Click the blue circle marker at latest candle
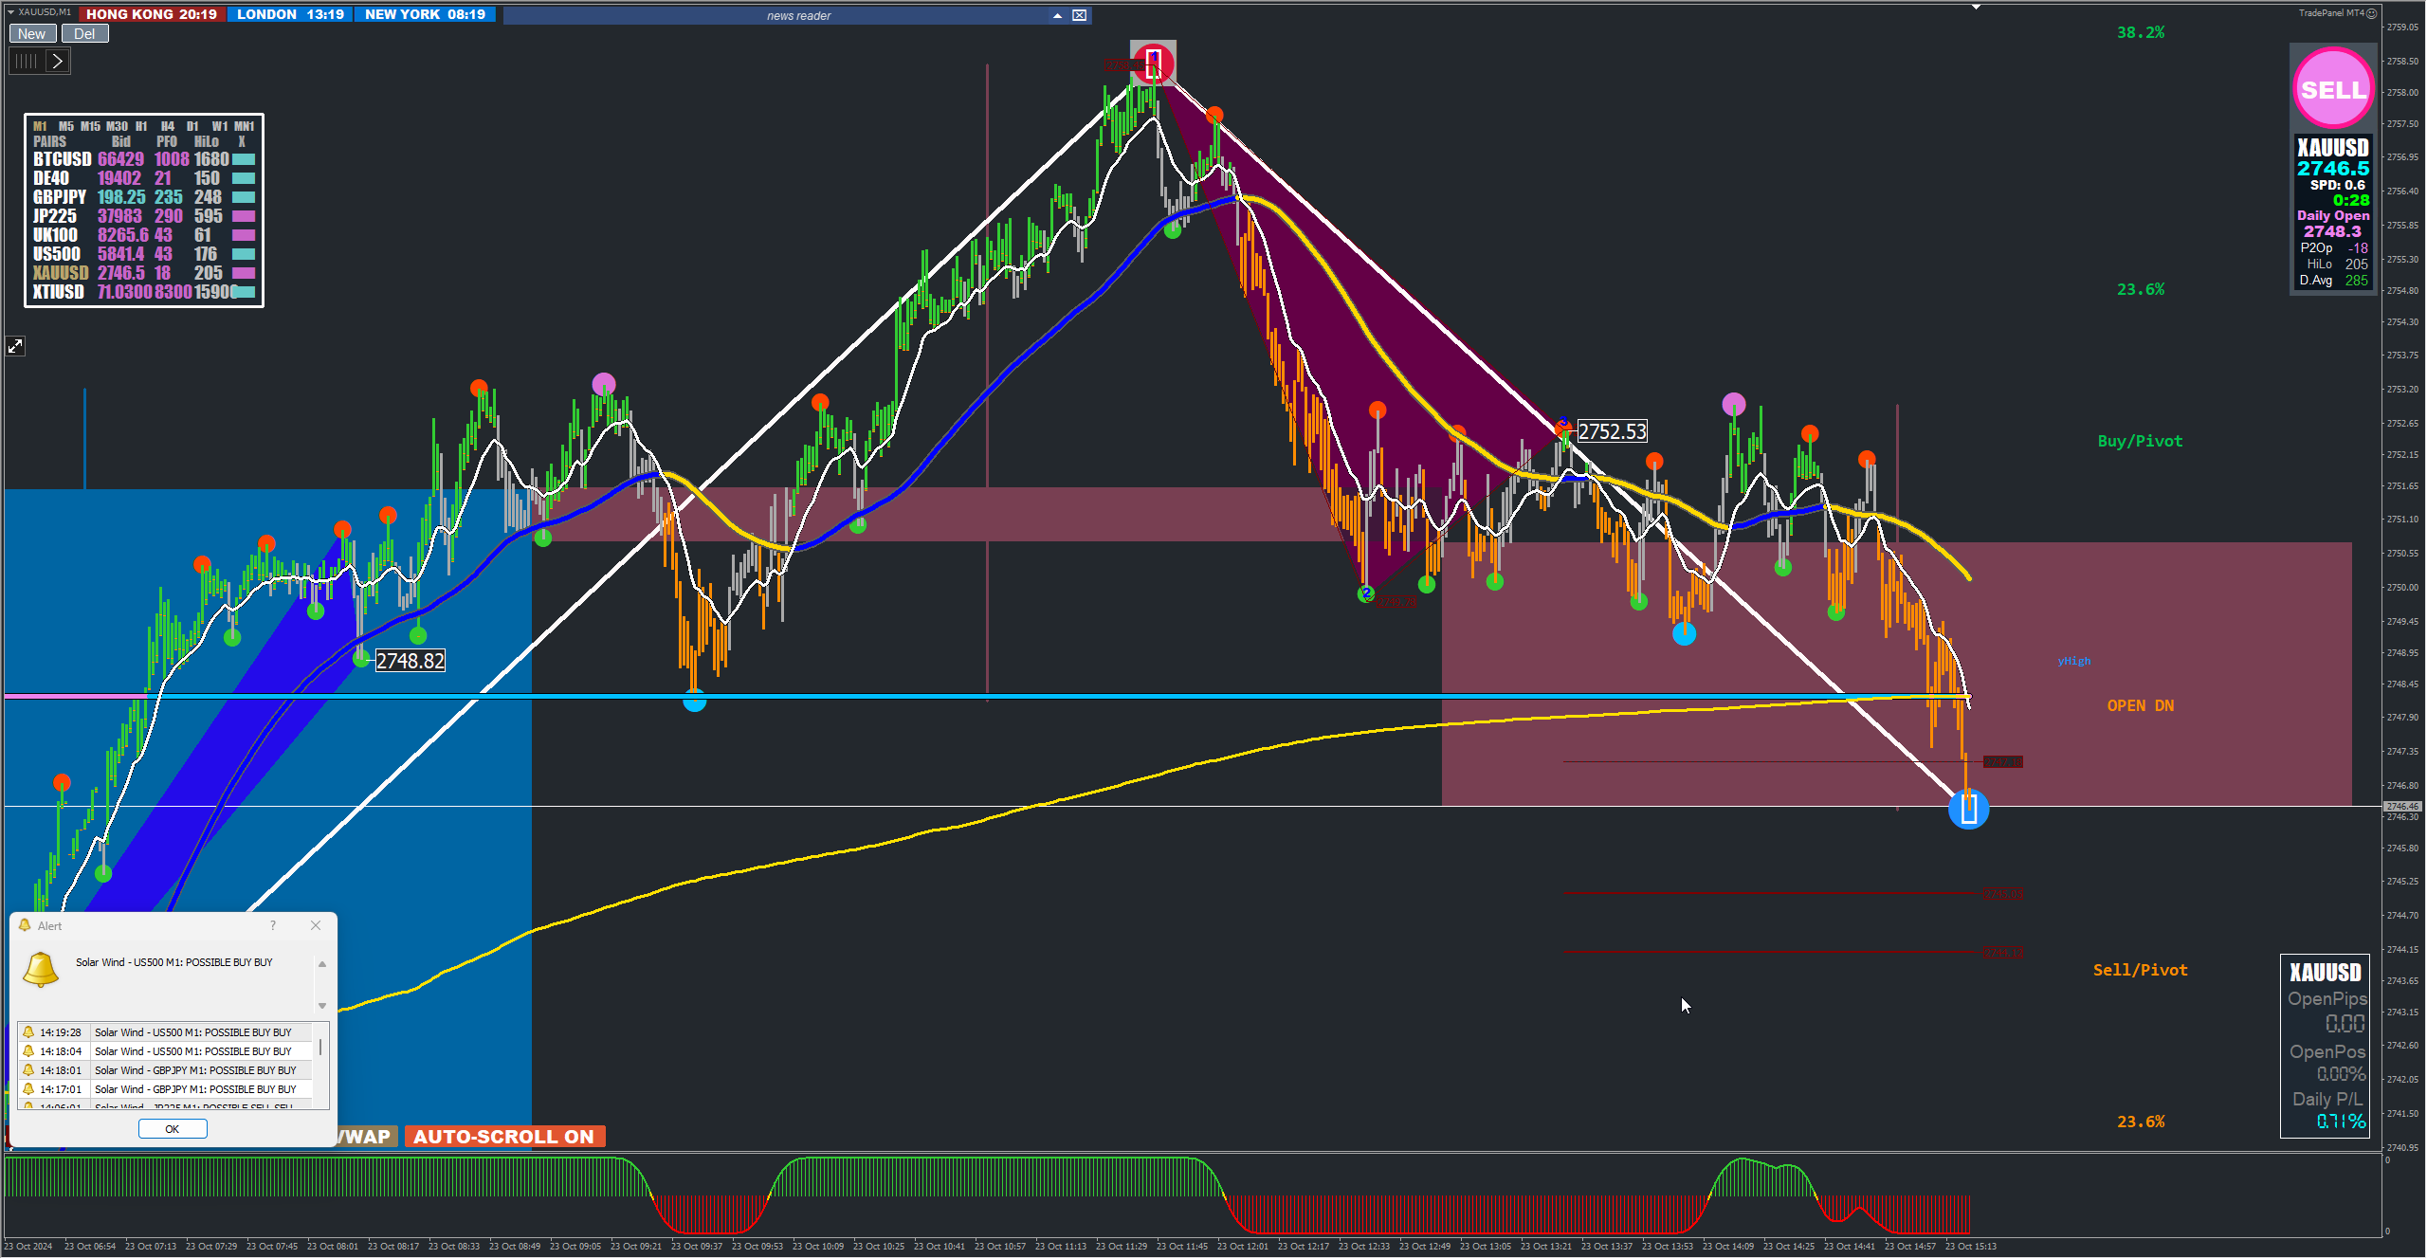Screen dimensions: 2427x1259 1968,810
